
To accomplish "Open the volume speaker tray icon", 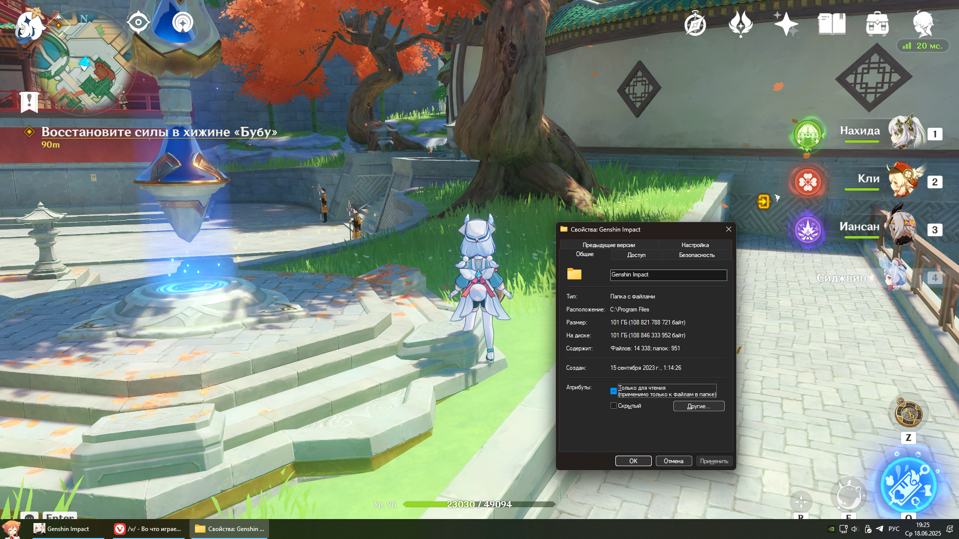I will (855, 529).
